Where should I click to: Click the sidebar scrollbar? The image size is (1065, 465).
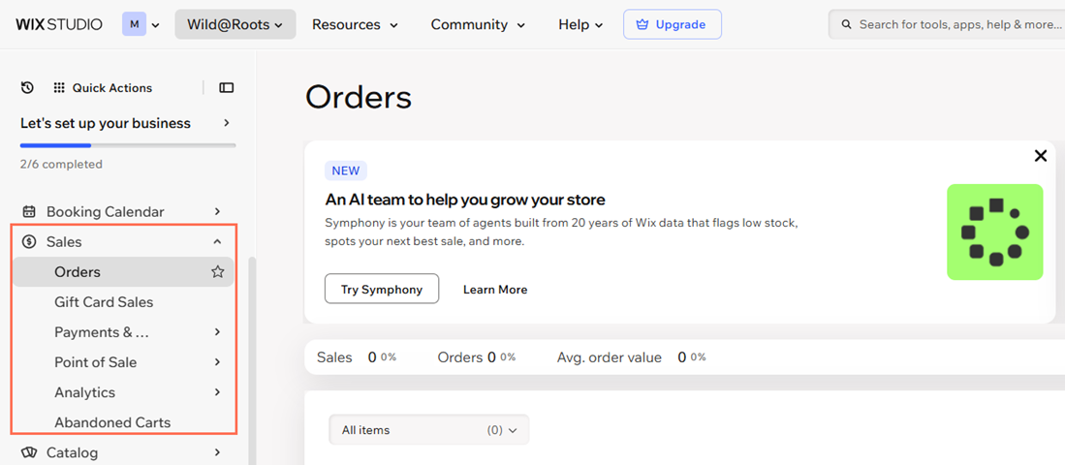click(x=252, y=360)
